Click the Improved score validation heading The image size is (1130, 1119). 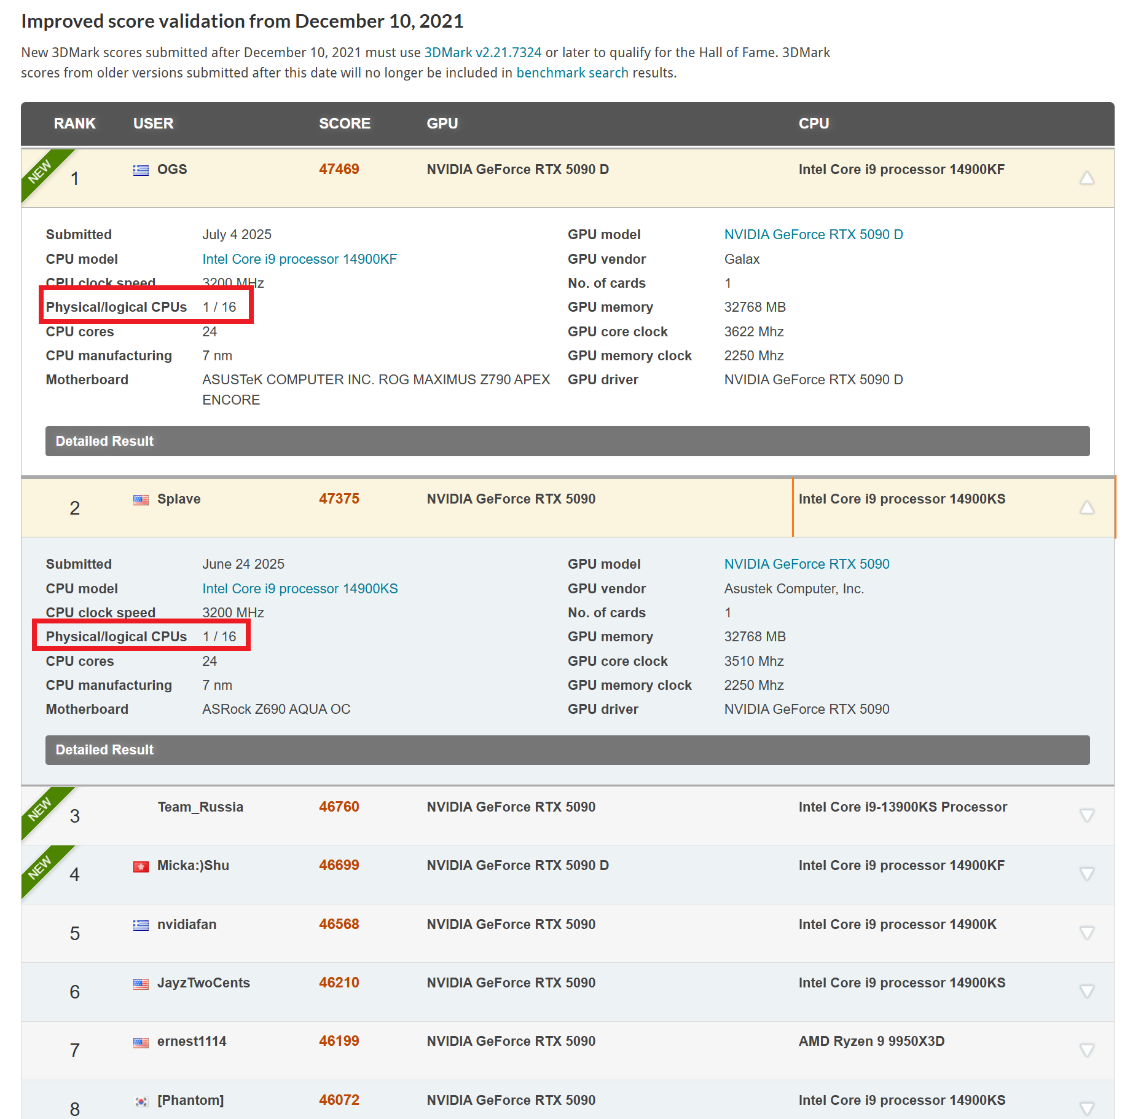(242, 22)
